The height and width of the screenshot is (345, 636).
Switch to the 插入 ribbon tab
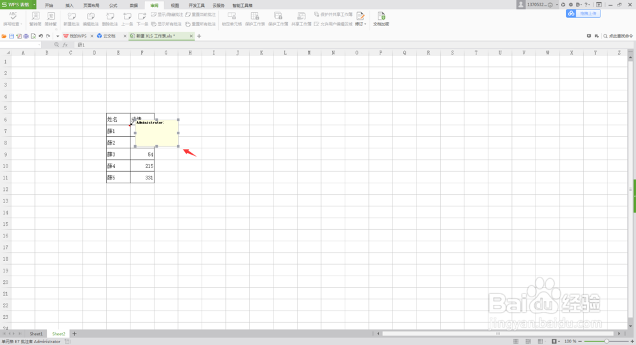(x=69, y=5)
